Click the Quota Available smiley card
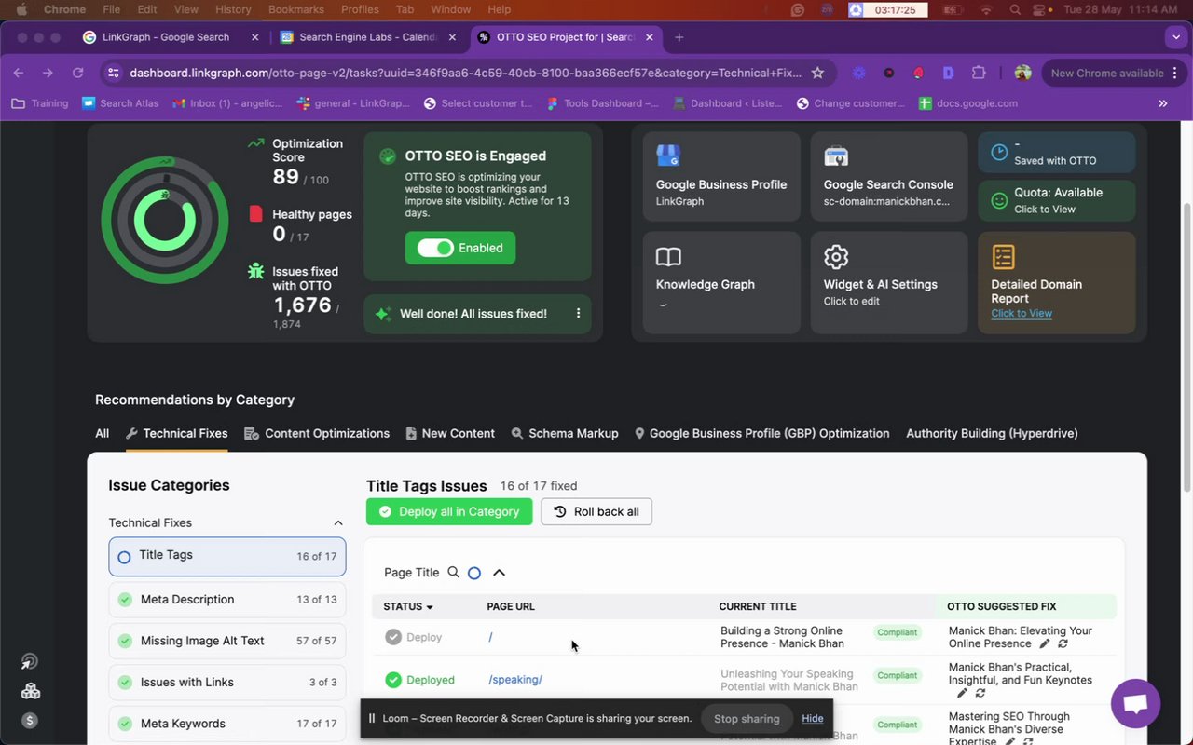The height and width of the screenshot is (745, 1193). 1056,200
